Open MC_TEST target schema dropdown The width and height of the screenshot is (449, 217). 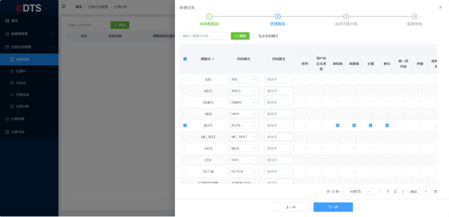tap(243, 137)
